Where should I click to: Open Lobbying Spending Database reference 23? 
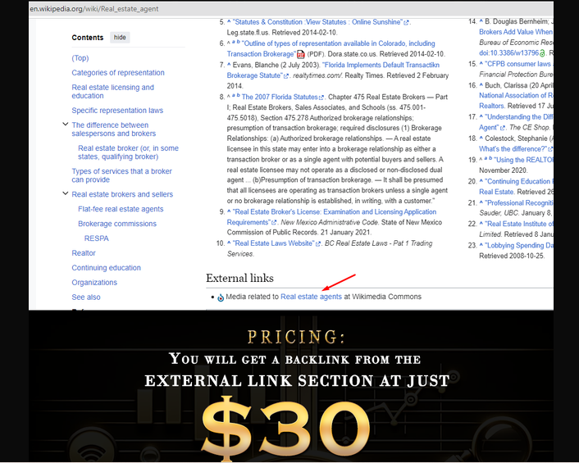click(519, 245)
